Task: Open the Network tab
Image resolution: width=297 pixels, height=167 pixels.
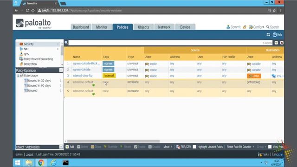Action: (x=164, y=27)
